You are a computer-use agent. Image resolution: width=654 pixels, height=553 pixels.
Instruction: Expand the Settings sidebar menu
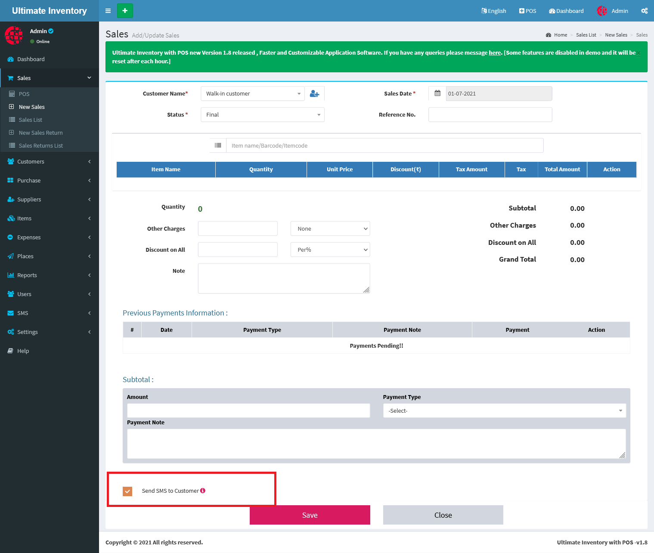click(x=50, y=332)
